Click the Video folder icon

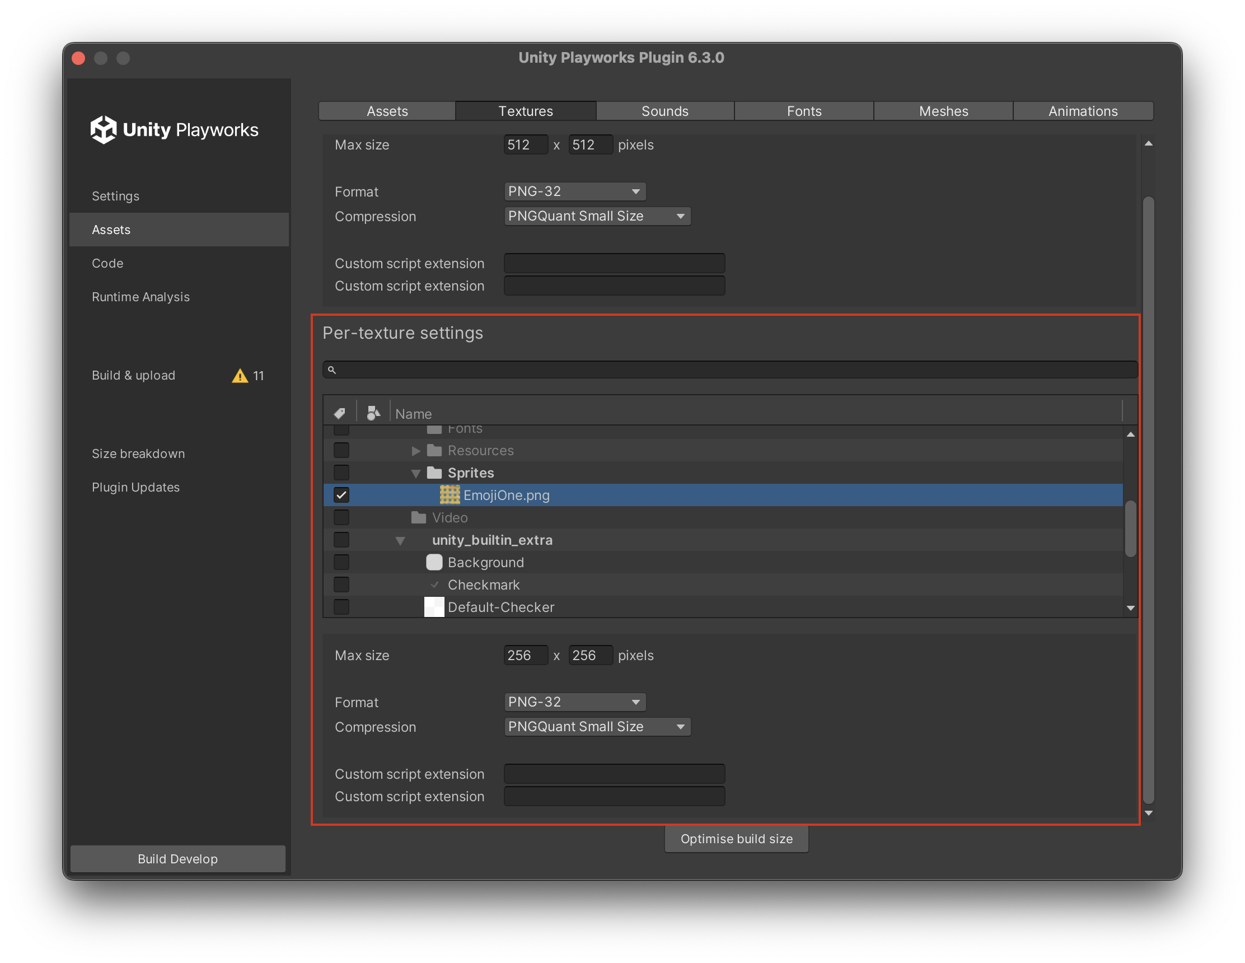(419, 518)
